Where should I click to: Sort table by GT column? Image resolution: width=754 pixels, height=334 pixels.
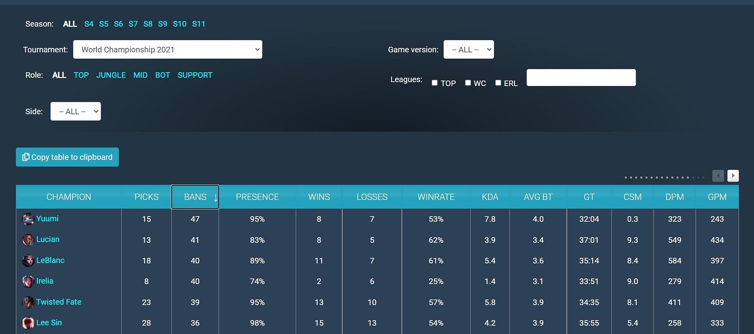(x=589, y=197)
